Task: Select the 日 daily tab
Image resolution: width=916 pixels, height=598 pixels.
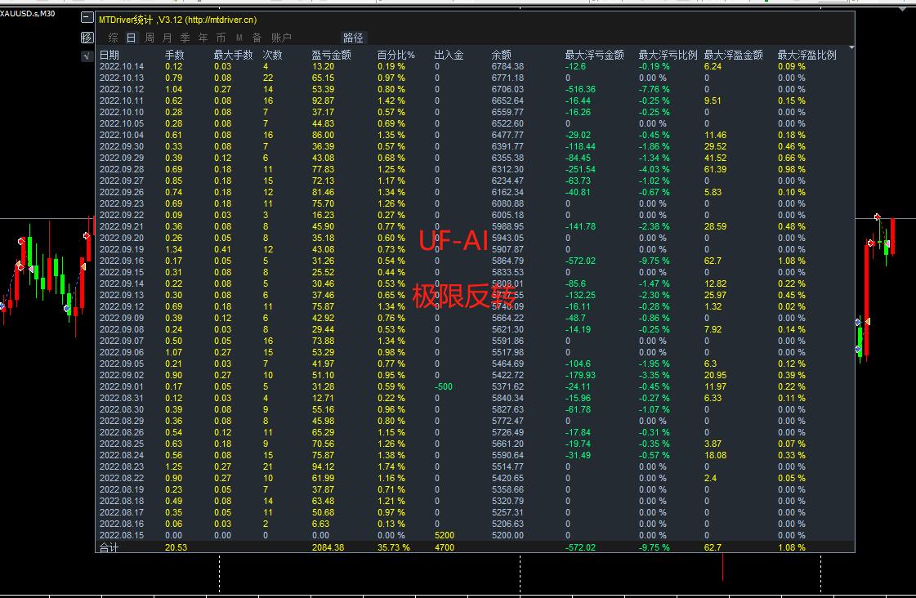Action: click(131, 38)
